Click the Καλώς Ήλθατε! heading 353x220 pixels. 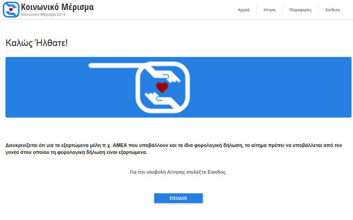[36, 43]
